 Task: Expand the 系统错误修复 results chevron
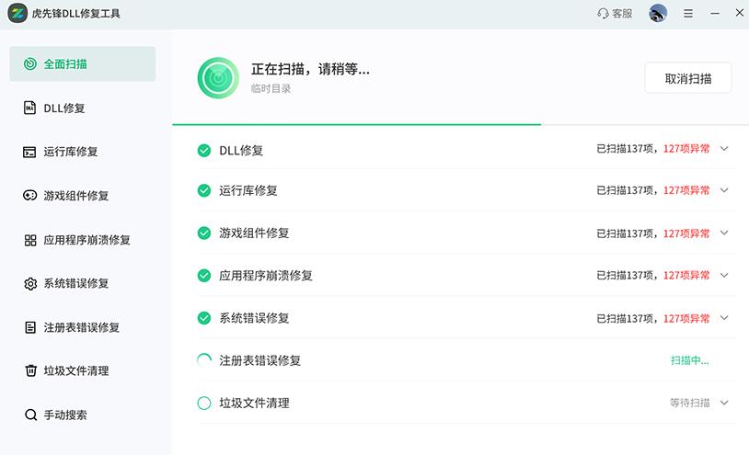[x=724, y=318]
